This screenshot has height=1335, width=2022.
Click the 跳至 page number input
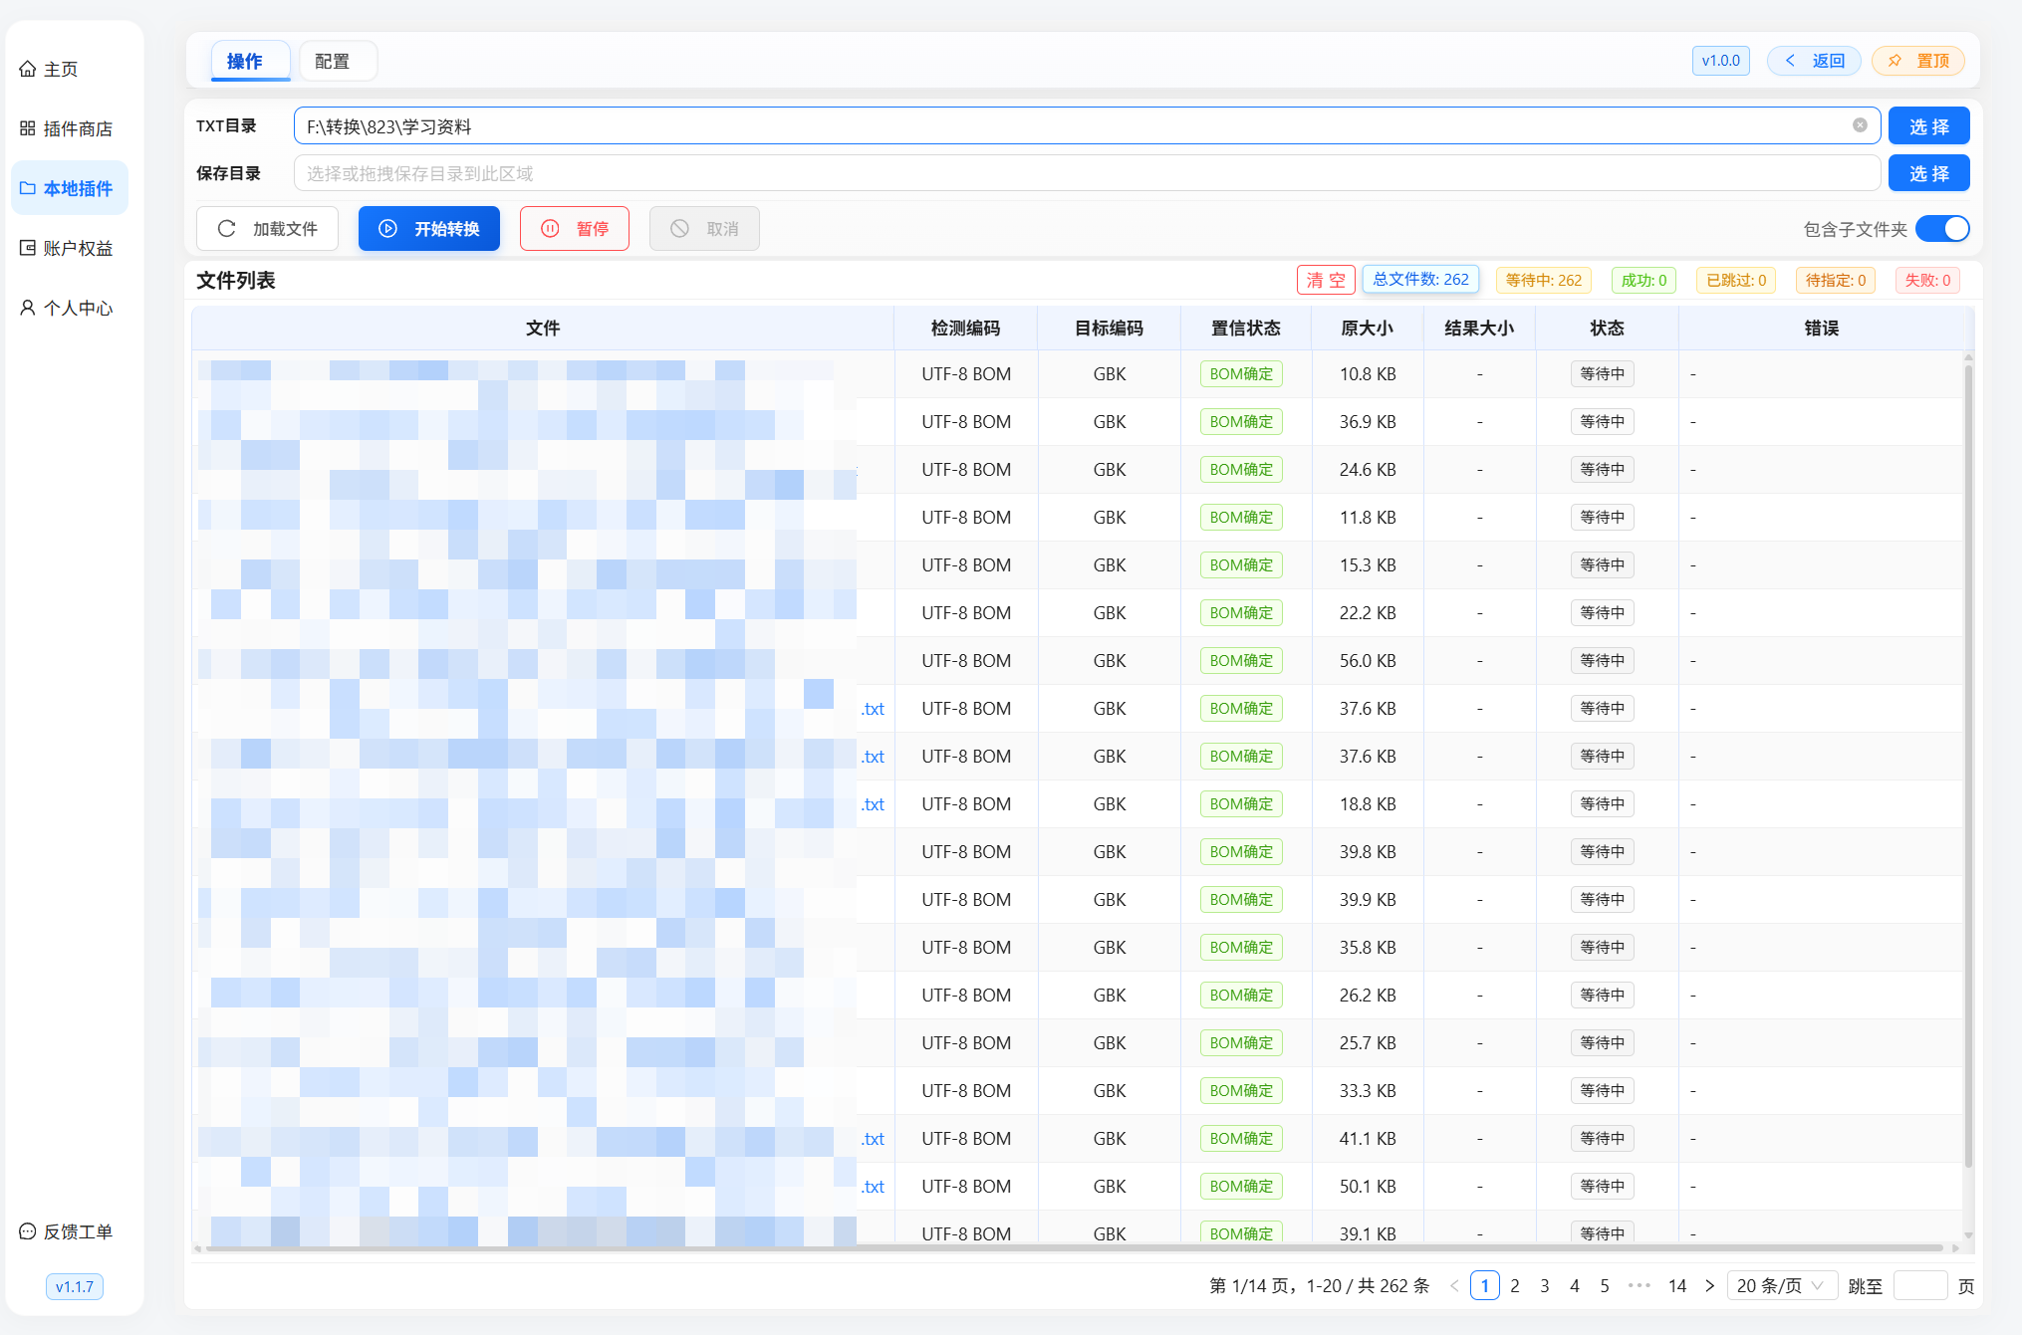point(1919,1285)
